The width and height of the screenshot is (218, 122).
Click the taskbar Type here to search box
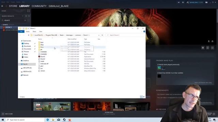click(25, 120)
